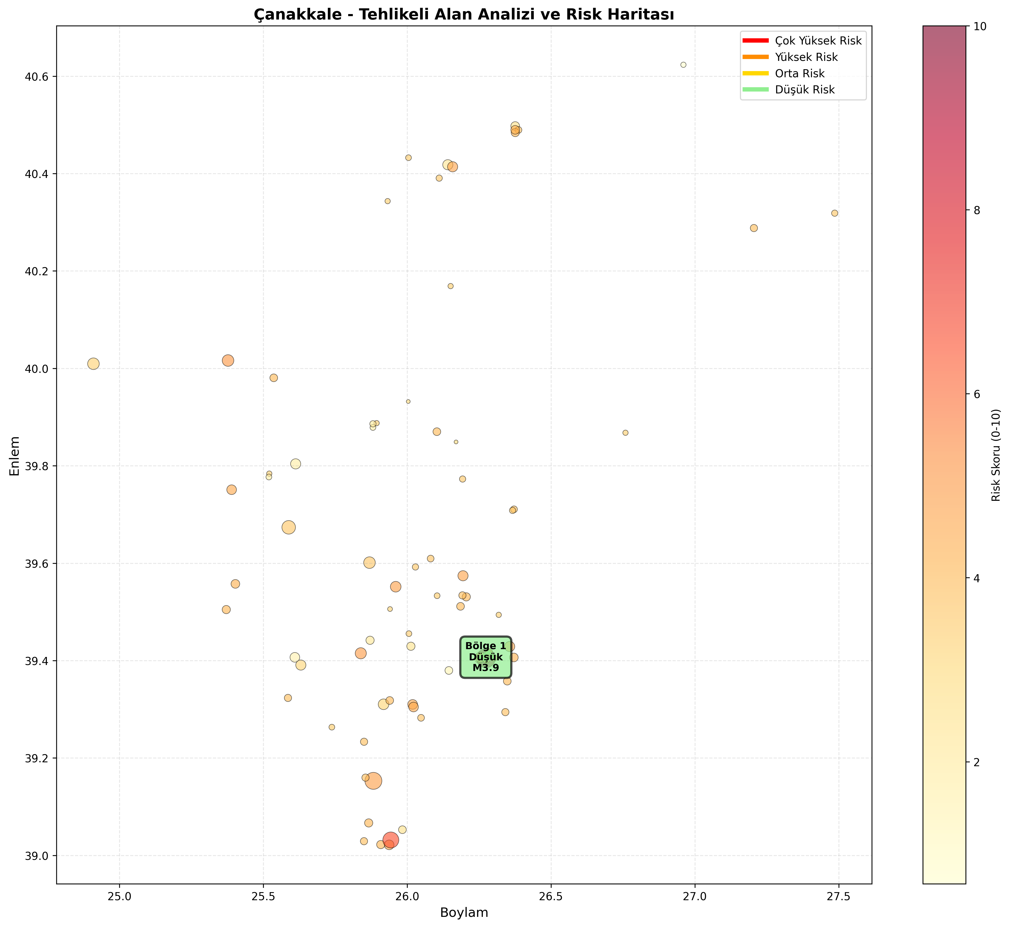Image resolution: width=1010 pixels, height=927 pixels.
Task: Click the 'Düşük Risk' legend label
Action: point(805,90)
